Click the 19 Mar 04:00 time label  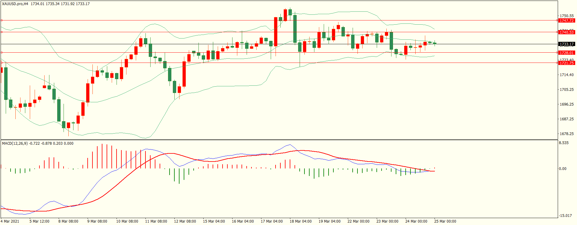(x=329, y=221)
